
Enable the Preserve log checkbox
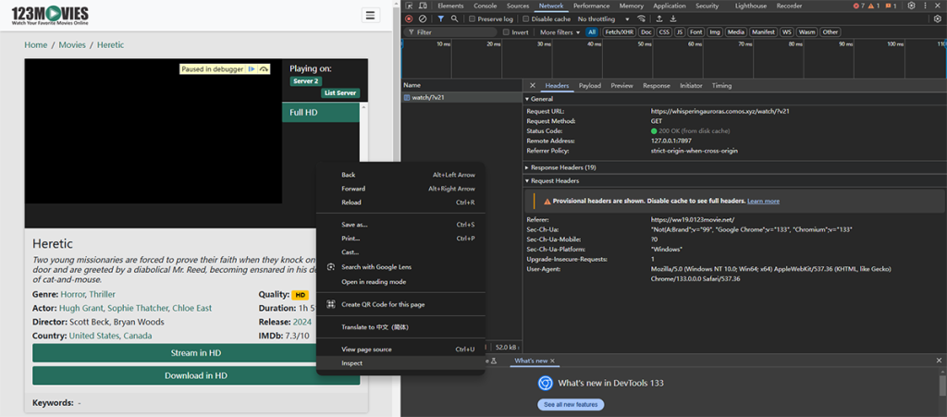[x=473, y=18]
